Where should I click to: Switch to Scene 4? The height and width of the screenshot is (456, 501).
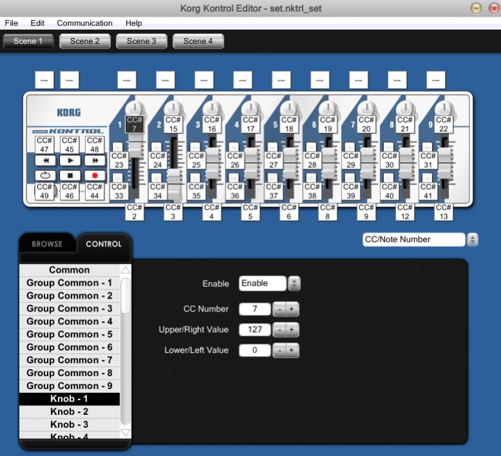pyautogui.click(x=198, y=41)
